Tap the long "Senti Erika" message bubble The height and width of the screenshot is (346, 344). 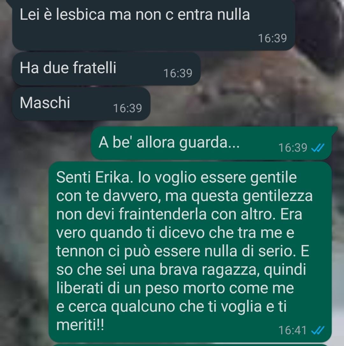click(190, 252)
